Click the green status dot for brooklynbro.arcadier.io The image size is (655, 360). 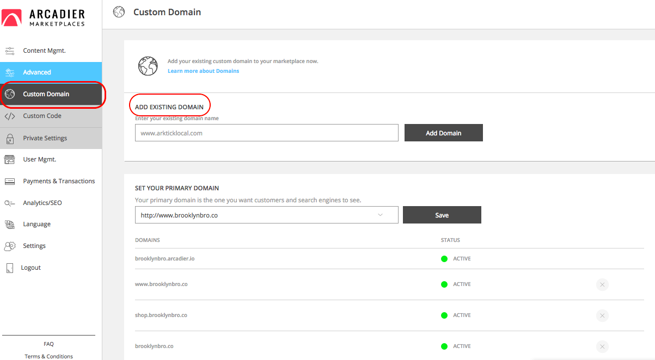(444, 259)
